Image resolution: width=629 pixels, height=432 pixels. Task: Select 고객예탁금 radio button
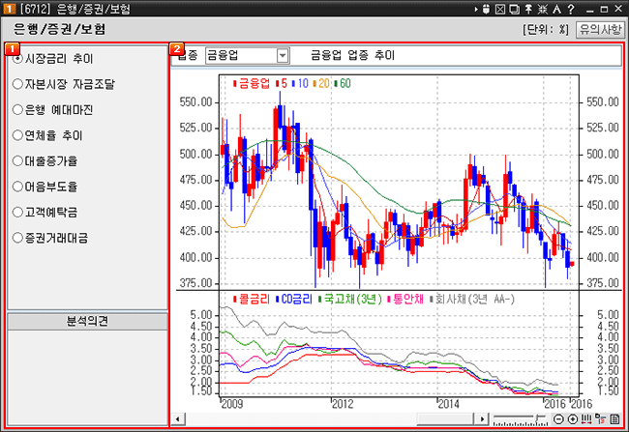pos(17,213)
